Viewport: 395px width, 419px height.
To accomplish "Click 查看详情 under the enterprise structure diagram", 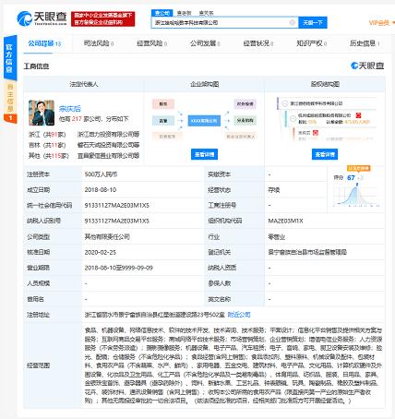I will coord(204,154).
